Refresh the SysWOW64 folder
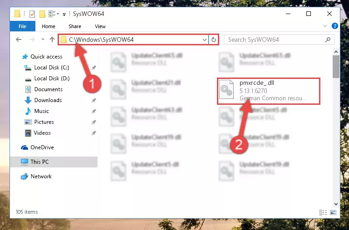This screenshot has width=349, height=230. pyautogui.click(x=214, y=40)
